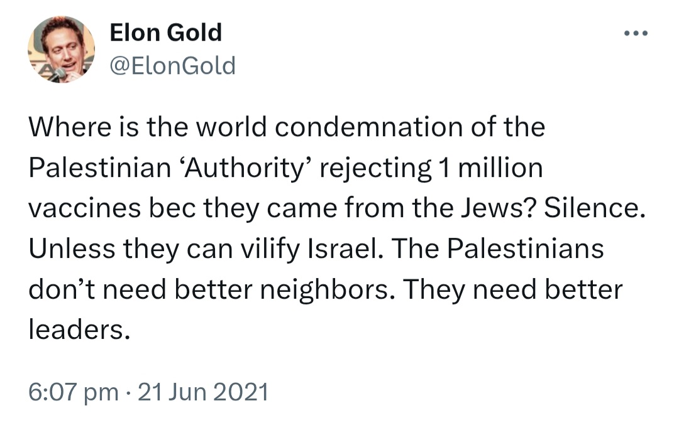Click Elon Gold's profile picture
The height and width of the screenshot is (423, 679).
tap(62, 49)
